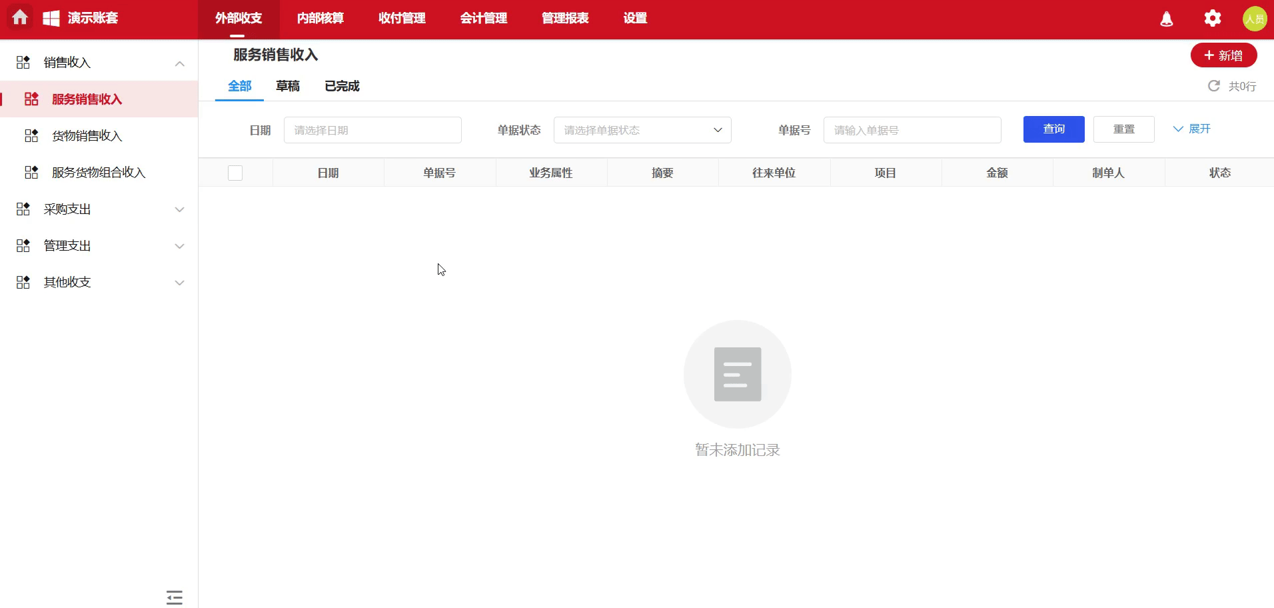Image resolution: width=1274 pixels, height=608 pixels.
Task: Open the notifications bell icon
Action: (x=1166, y=18)
